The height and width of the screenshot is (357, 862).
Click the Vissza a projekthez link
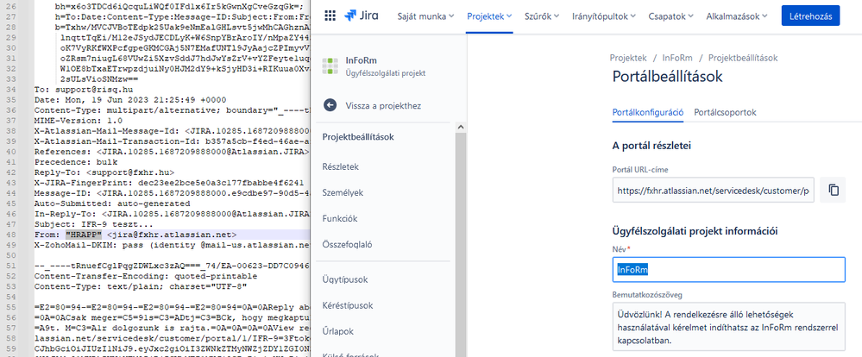point(383,105)
